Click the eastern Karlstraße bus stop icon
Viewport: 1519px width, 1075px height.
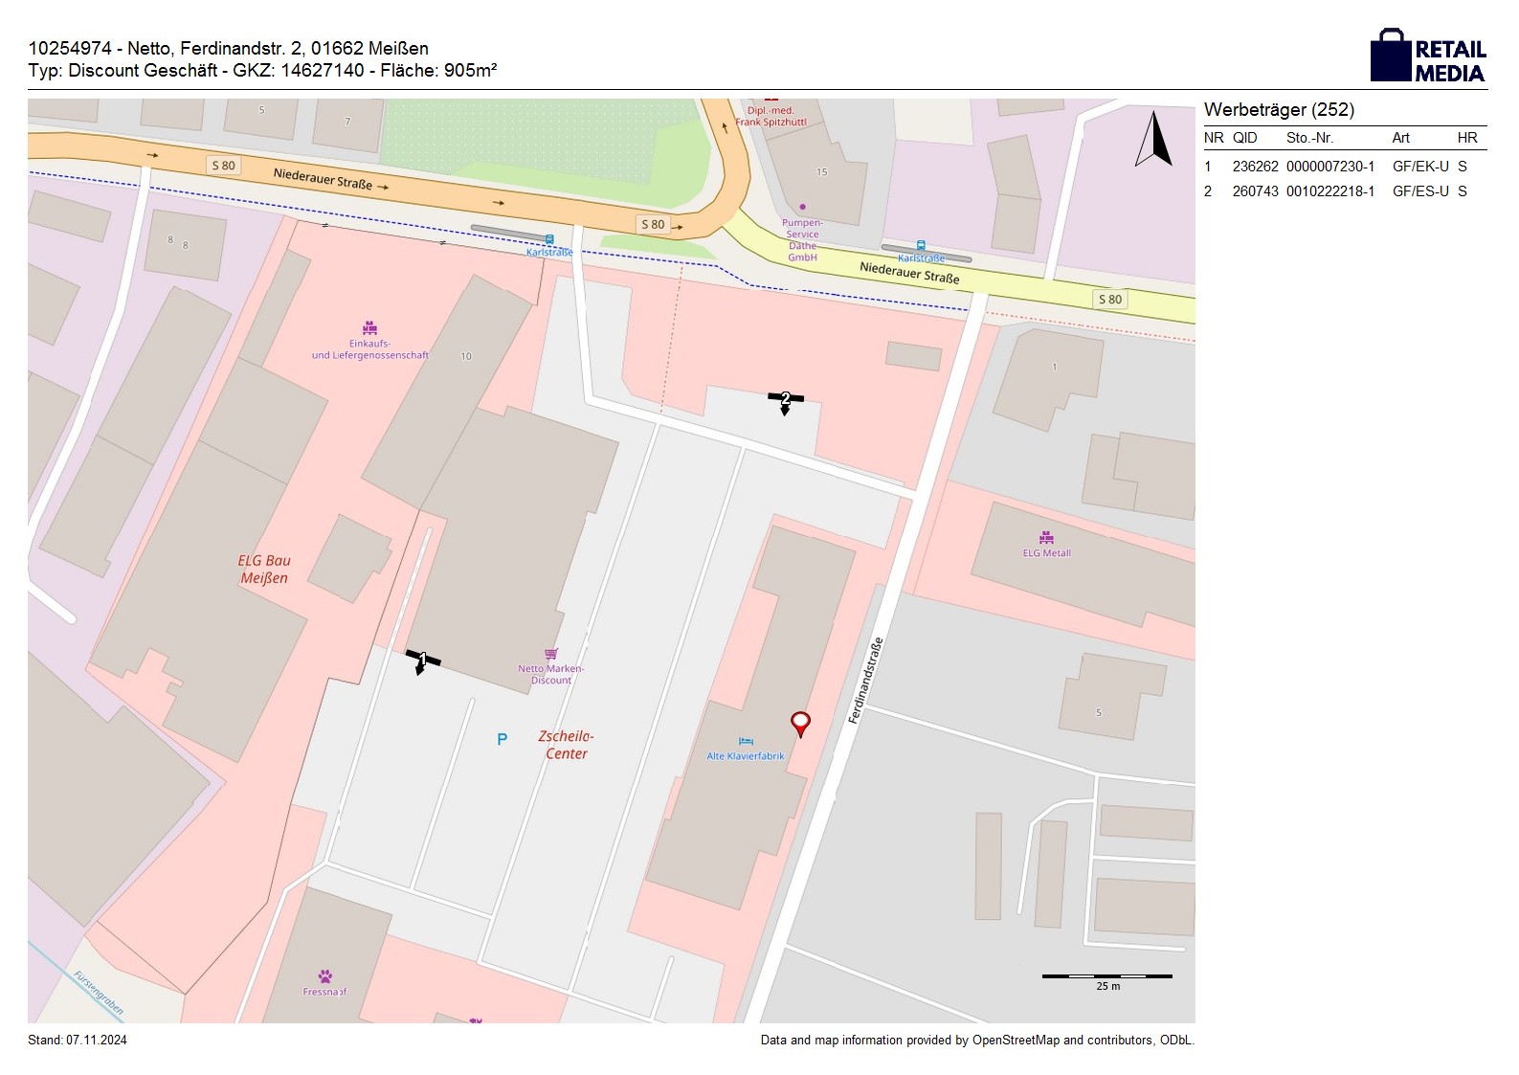click(921, 246)
